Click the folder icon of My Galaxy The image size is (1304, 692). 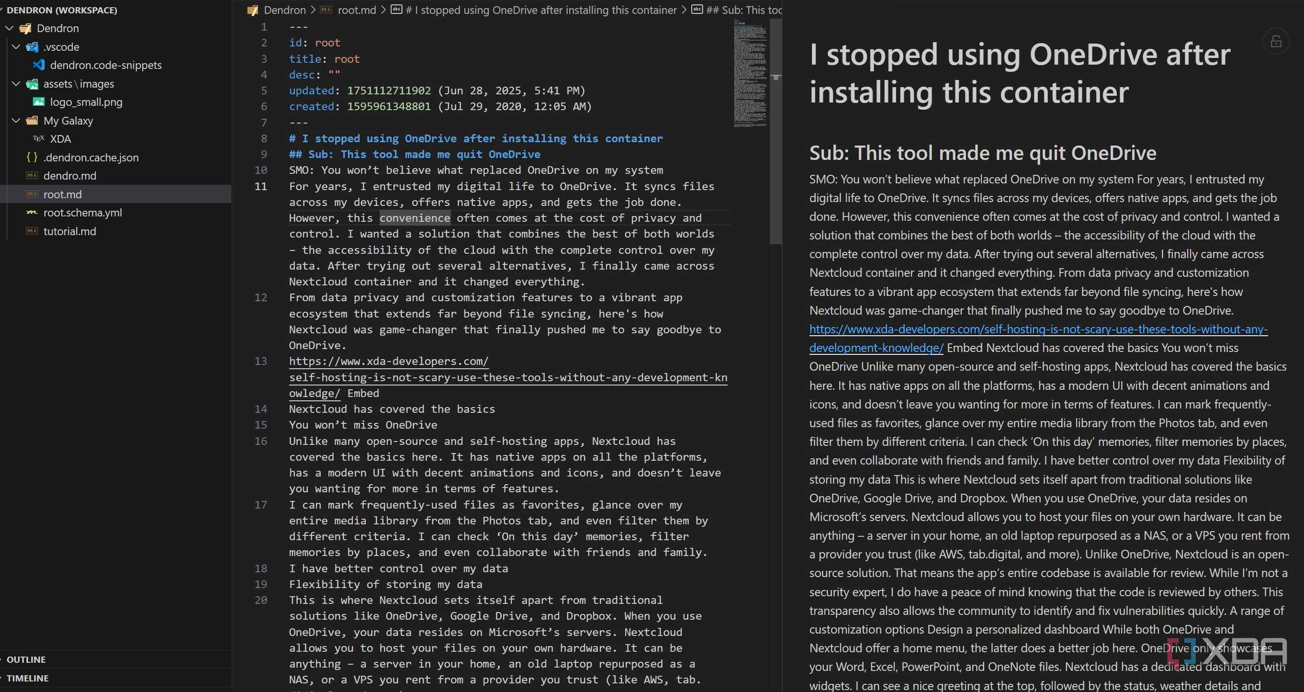pos(32,121)
